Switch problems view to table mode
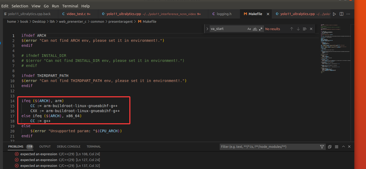 [337, 147]
